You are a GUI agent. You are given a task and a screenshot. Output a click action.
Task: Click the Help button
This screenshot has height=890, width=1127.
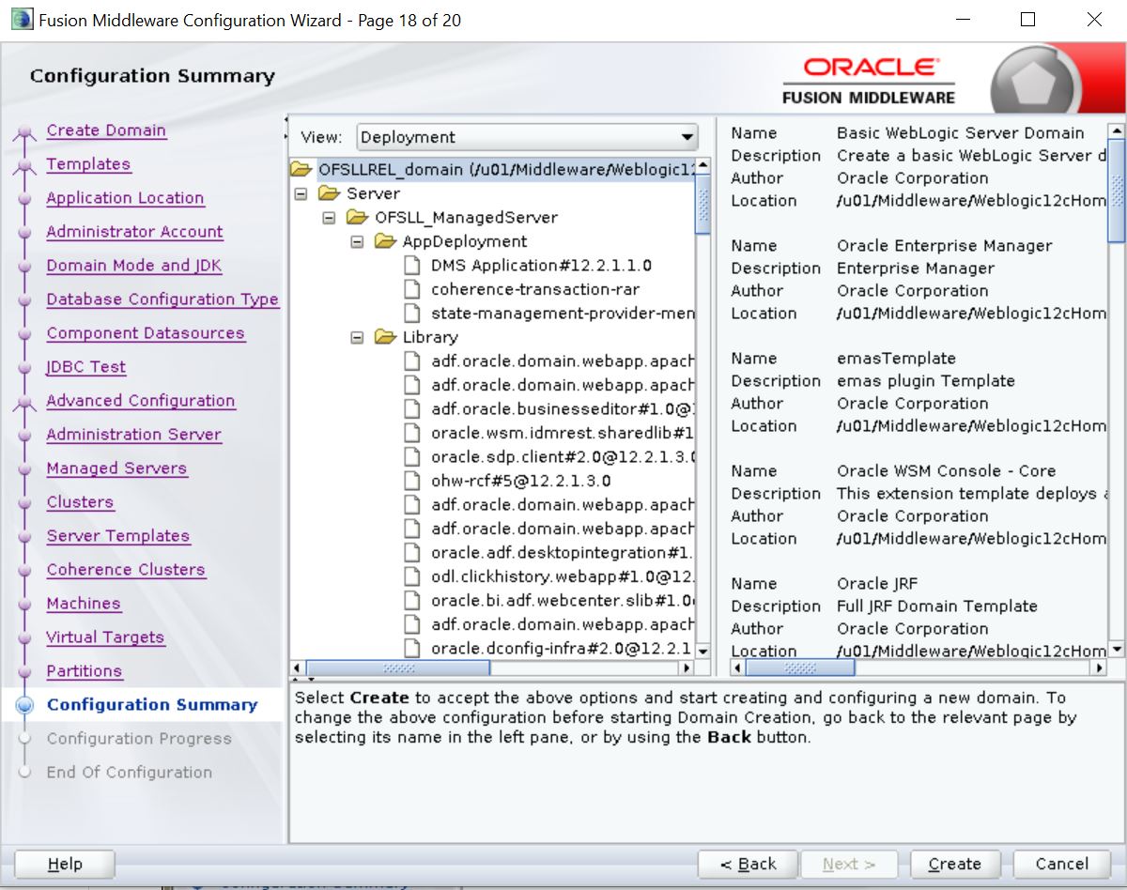65,865
